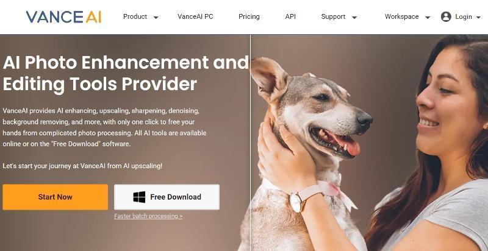Click the AI Photo Enhancement headline
This screenshot has width=488, height=251.
point(126,73)
